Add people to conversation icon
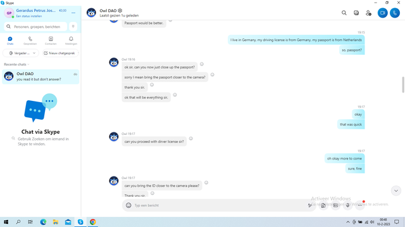 coord(368,13)
